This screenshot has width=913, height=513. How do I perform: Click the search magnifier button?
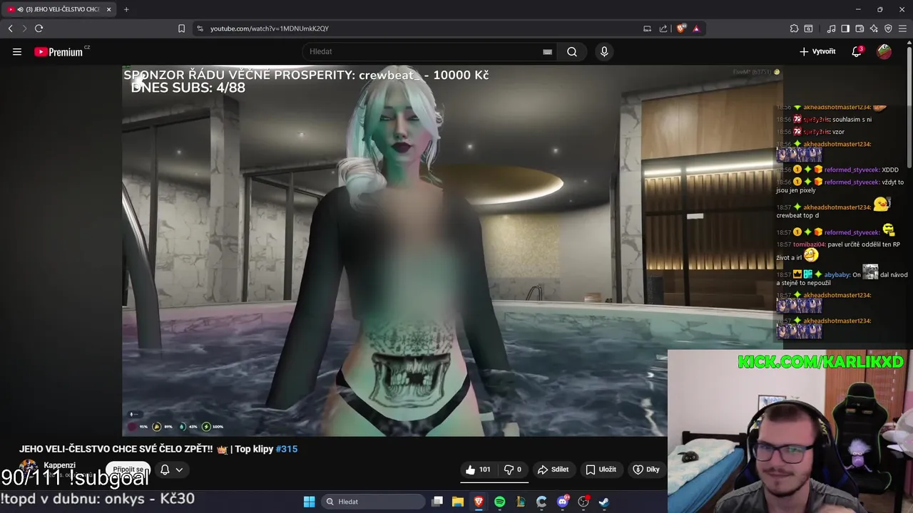(x=572, y=51)
